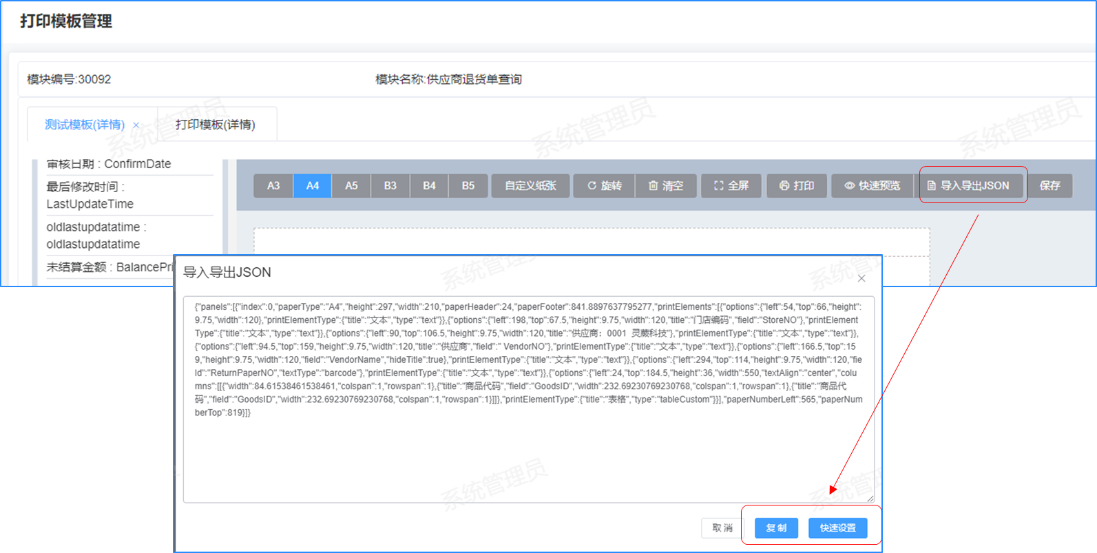This screenshot has height=553, width=1097.
Task: Select A4 paper size
Action: click(x=313, y=186)
